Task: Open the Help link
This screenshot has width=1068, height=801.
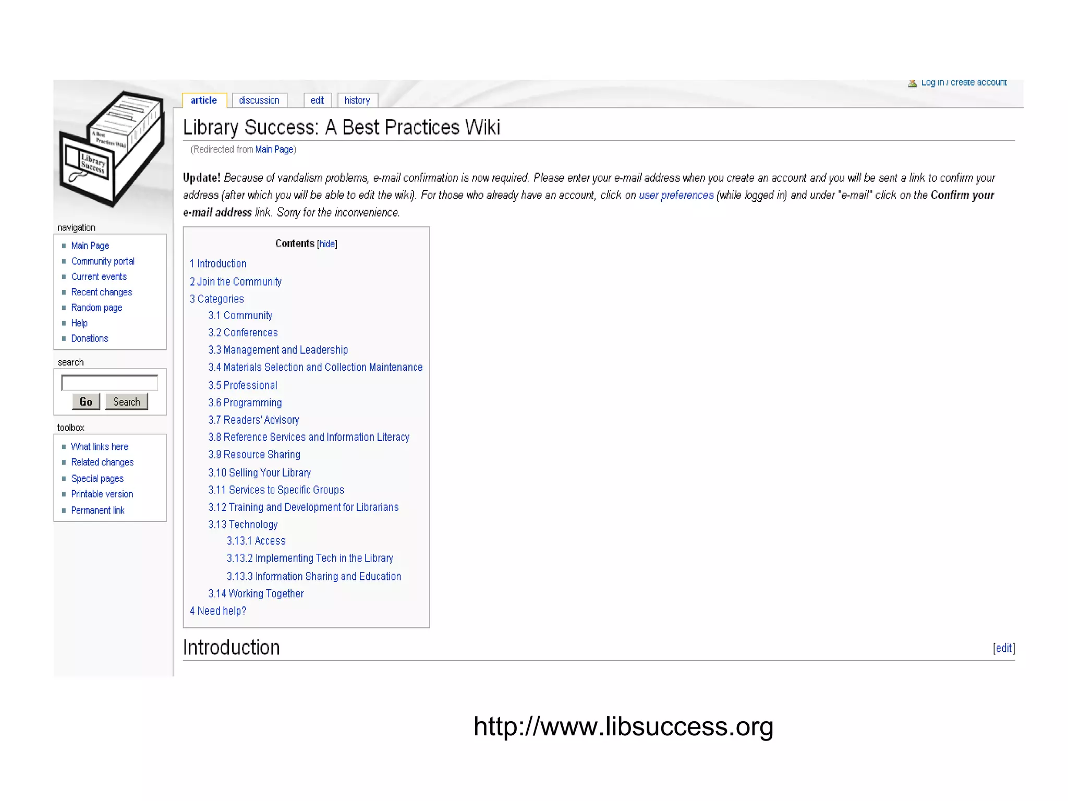Action: 79,323
